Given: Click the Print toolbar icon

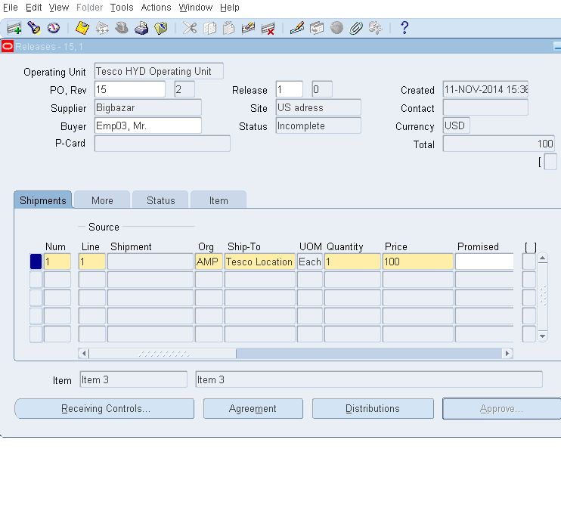Looking at the screenshot, I should [141, 28].
